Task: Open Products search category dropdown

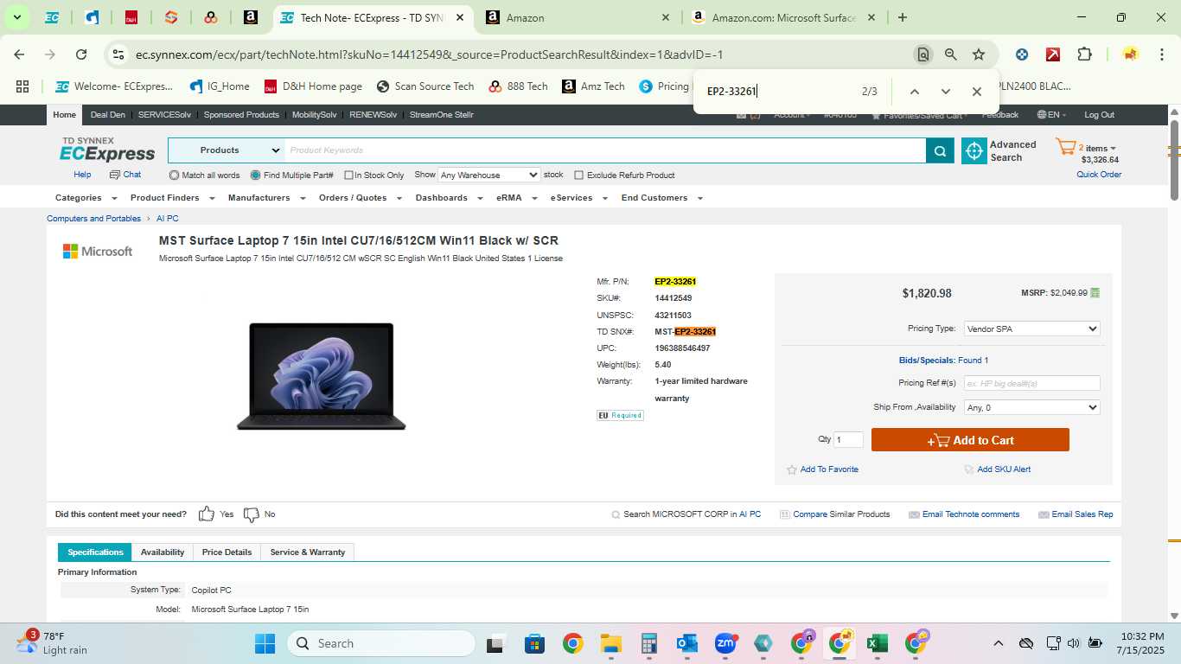Action: tap(227, 150)
